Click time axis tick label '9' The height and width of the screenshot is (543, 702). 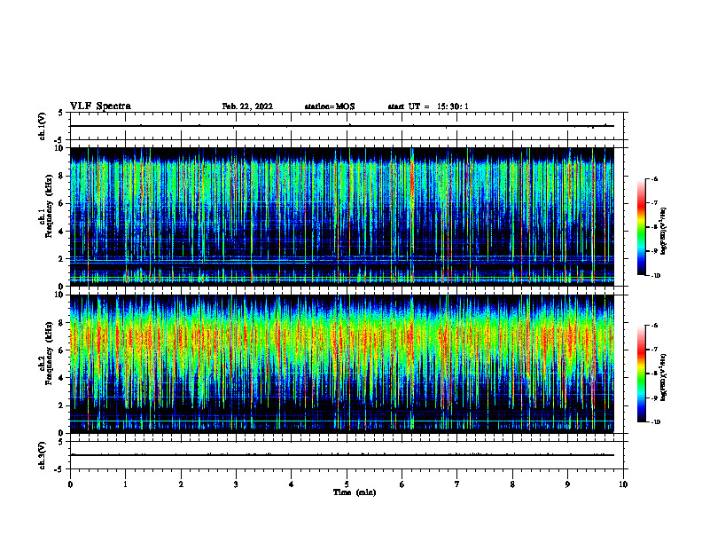pos(567,484)
